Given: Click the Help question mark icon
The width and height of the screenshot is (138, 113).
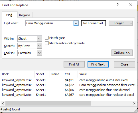Looking at the screenshot, I should [118, 5].
